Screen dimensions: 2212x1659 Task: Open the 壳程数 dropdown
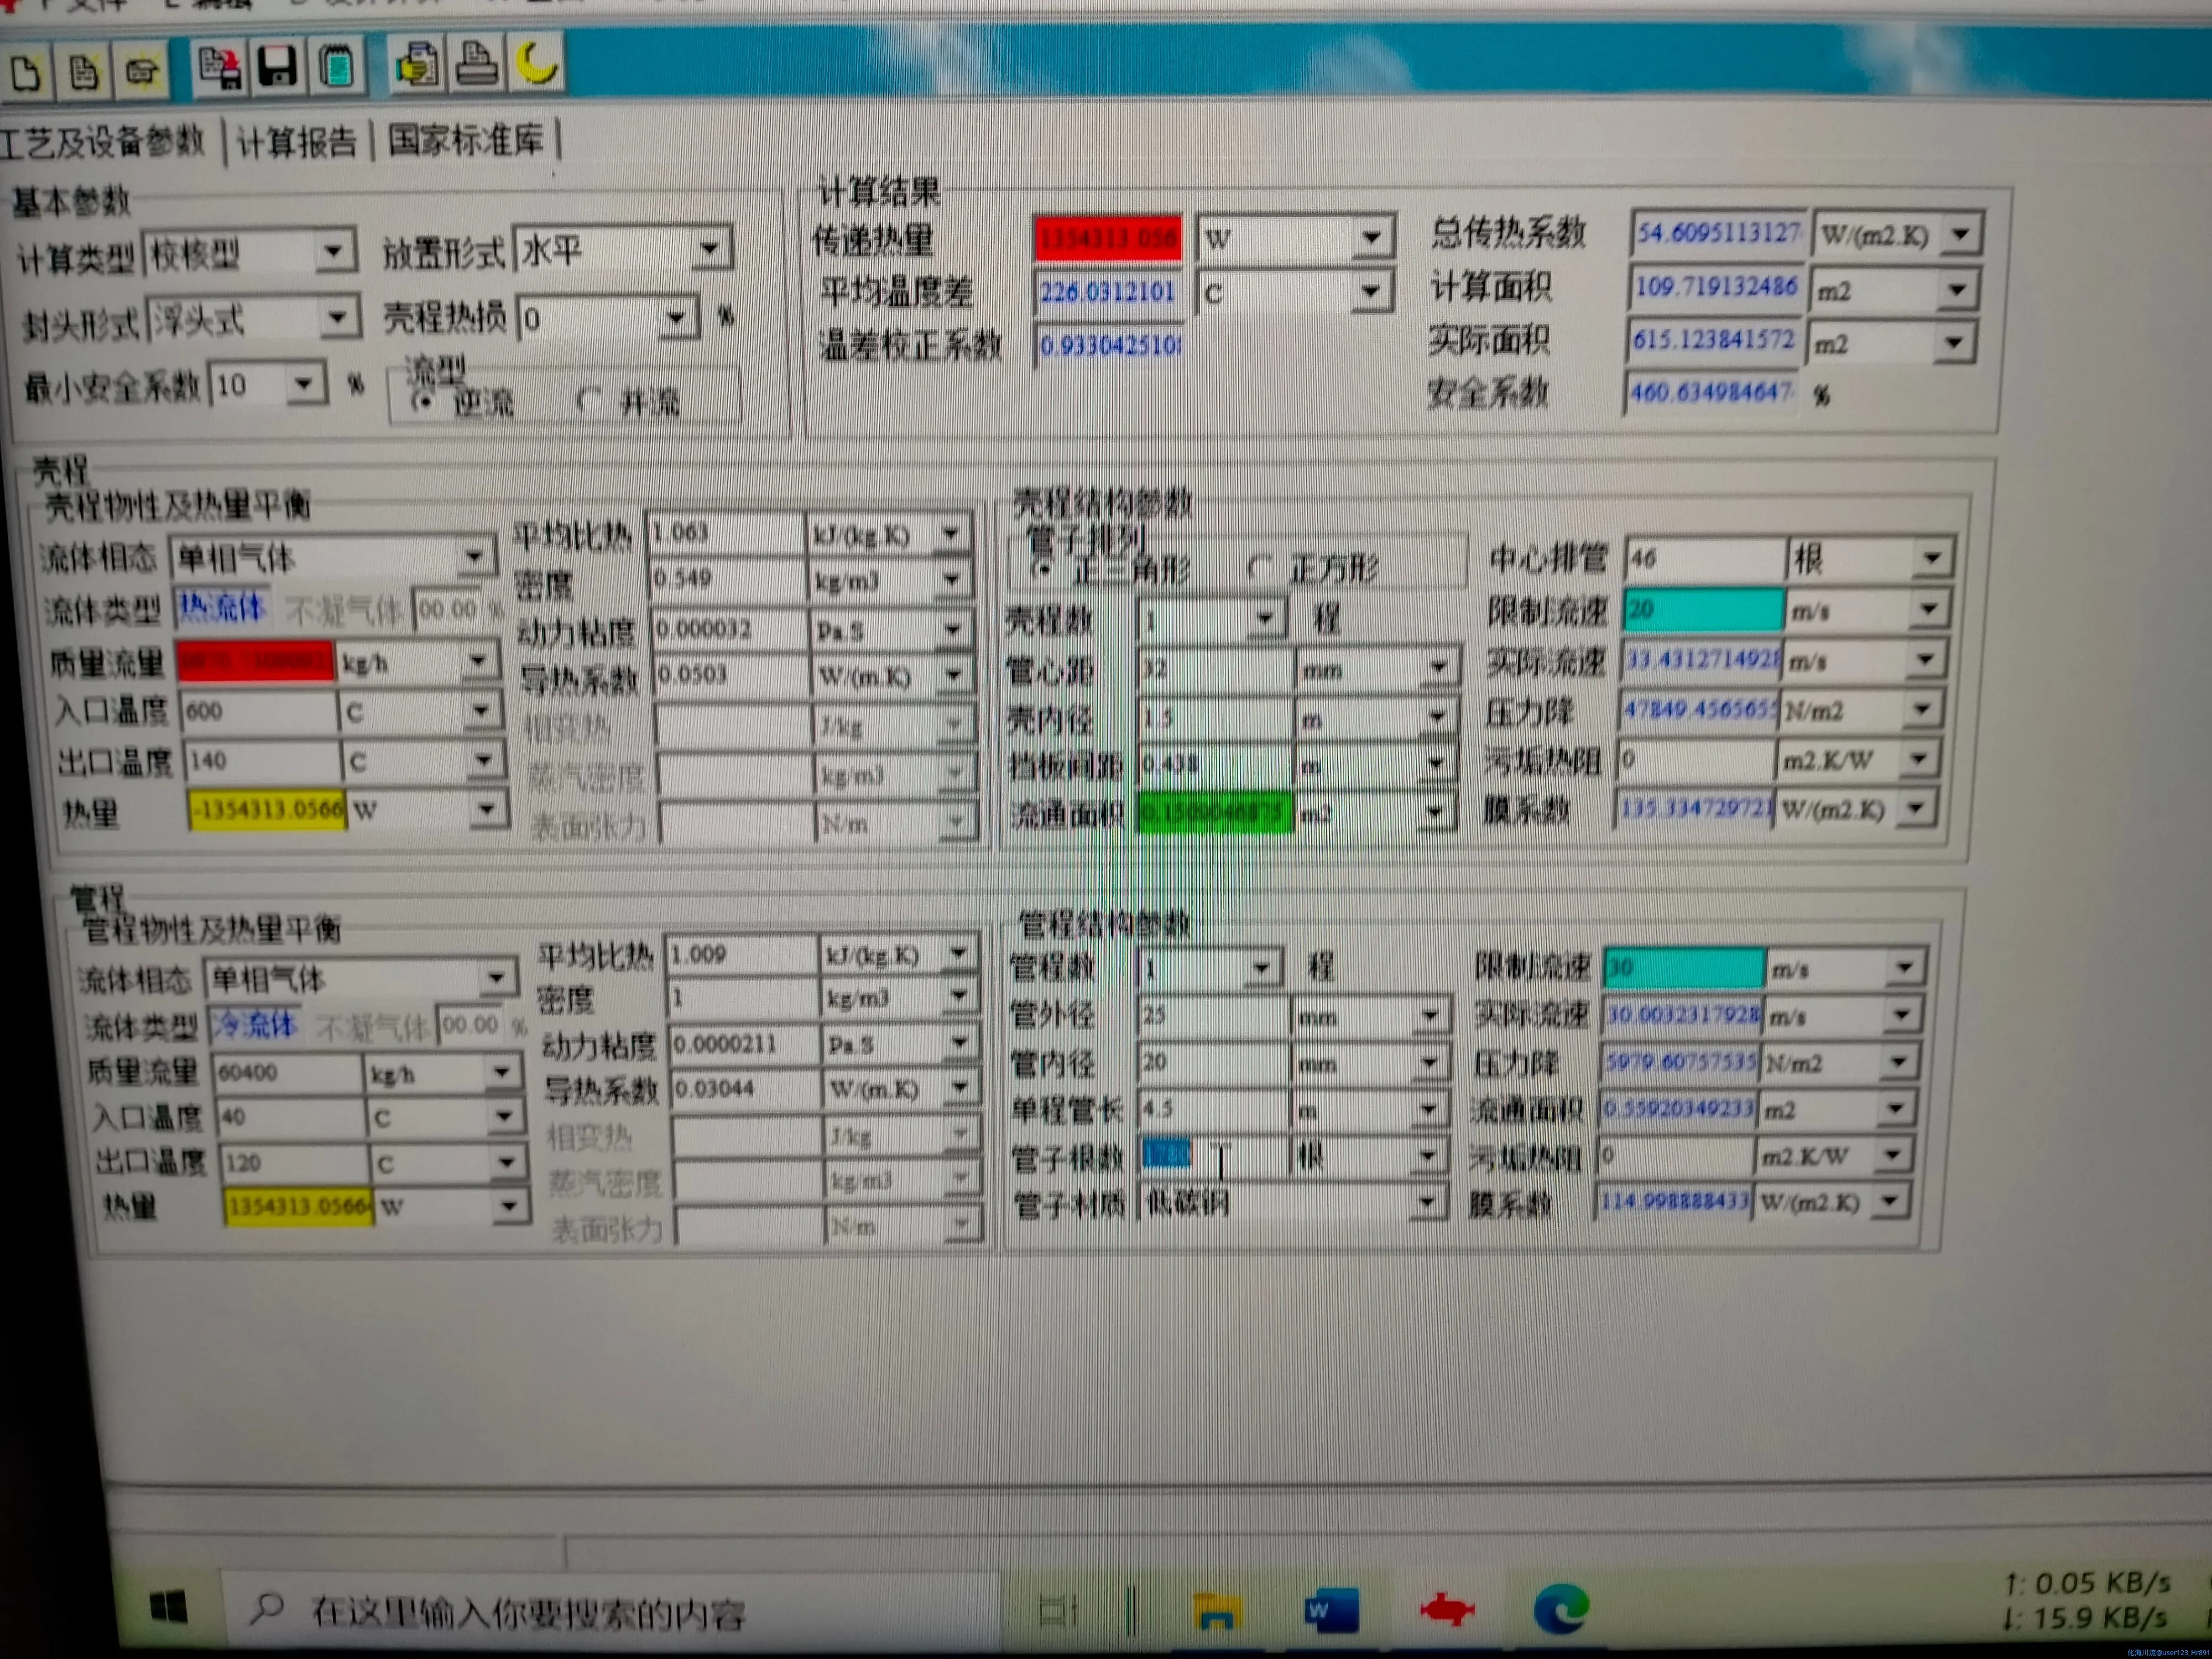click(x=1265, y=619)
